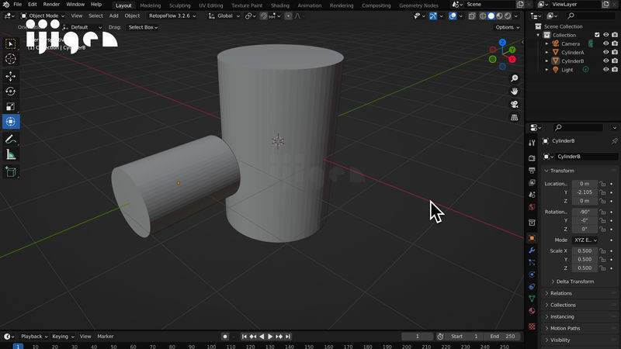Hide CylinderB in viewport via eye icon
Viewport: 621px width, 349px height.
[606, 61]
